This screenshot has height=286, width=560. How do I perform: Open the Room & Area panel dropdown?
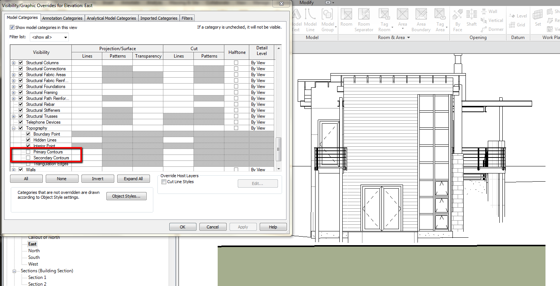(408, 37)
